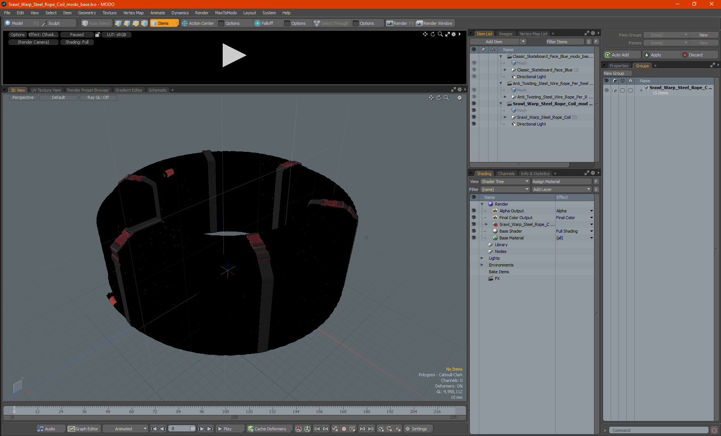Open timeline Settings

(416, 429)
